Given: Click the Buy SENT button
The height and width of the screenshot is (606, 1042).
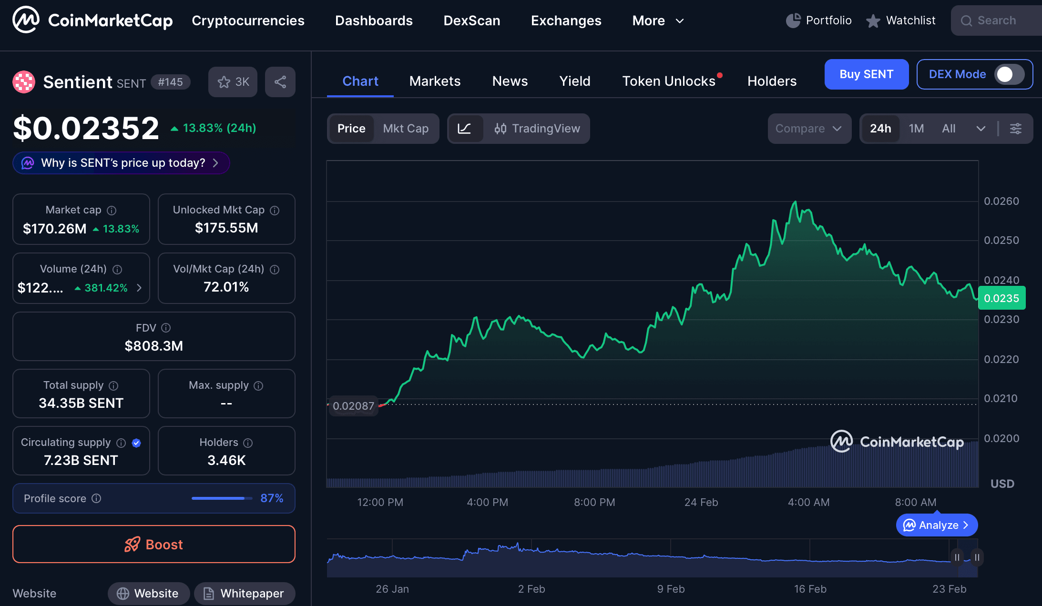Looking at the screenshot, I should (867, 74).
